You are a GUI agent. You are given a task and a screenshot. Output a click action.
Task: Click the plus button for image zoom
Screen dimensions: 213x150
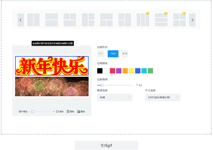54,112
